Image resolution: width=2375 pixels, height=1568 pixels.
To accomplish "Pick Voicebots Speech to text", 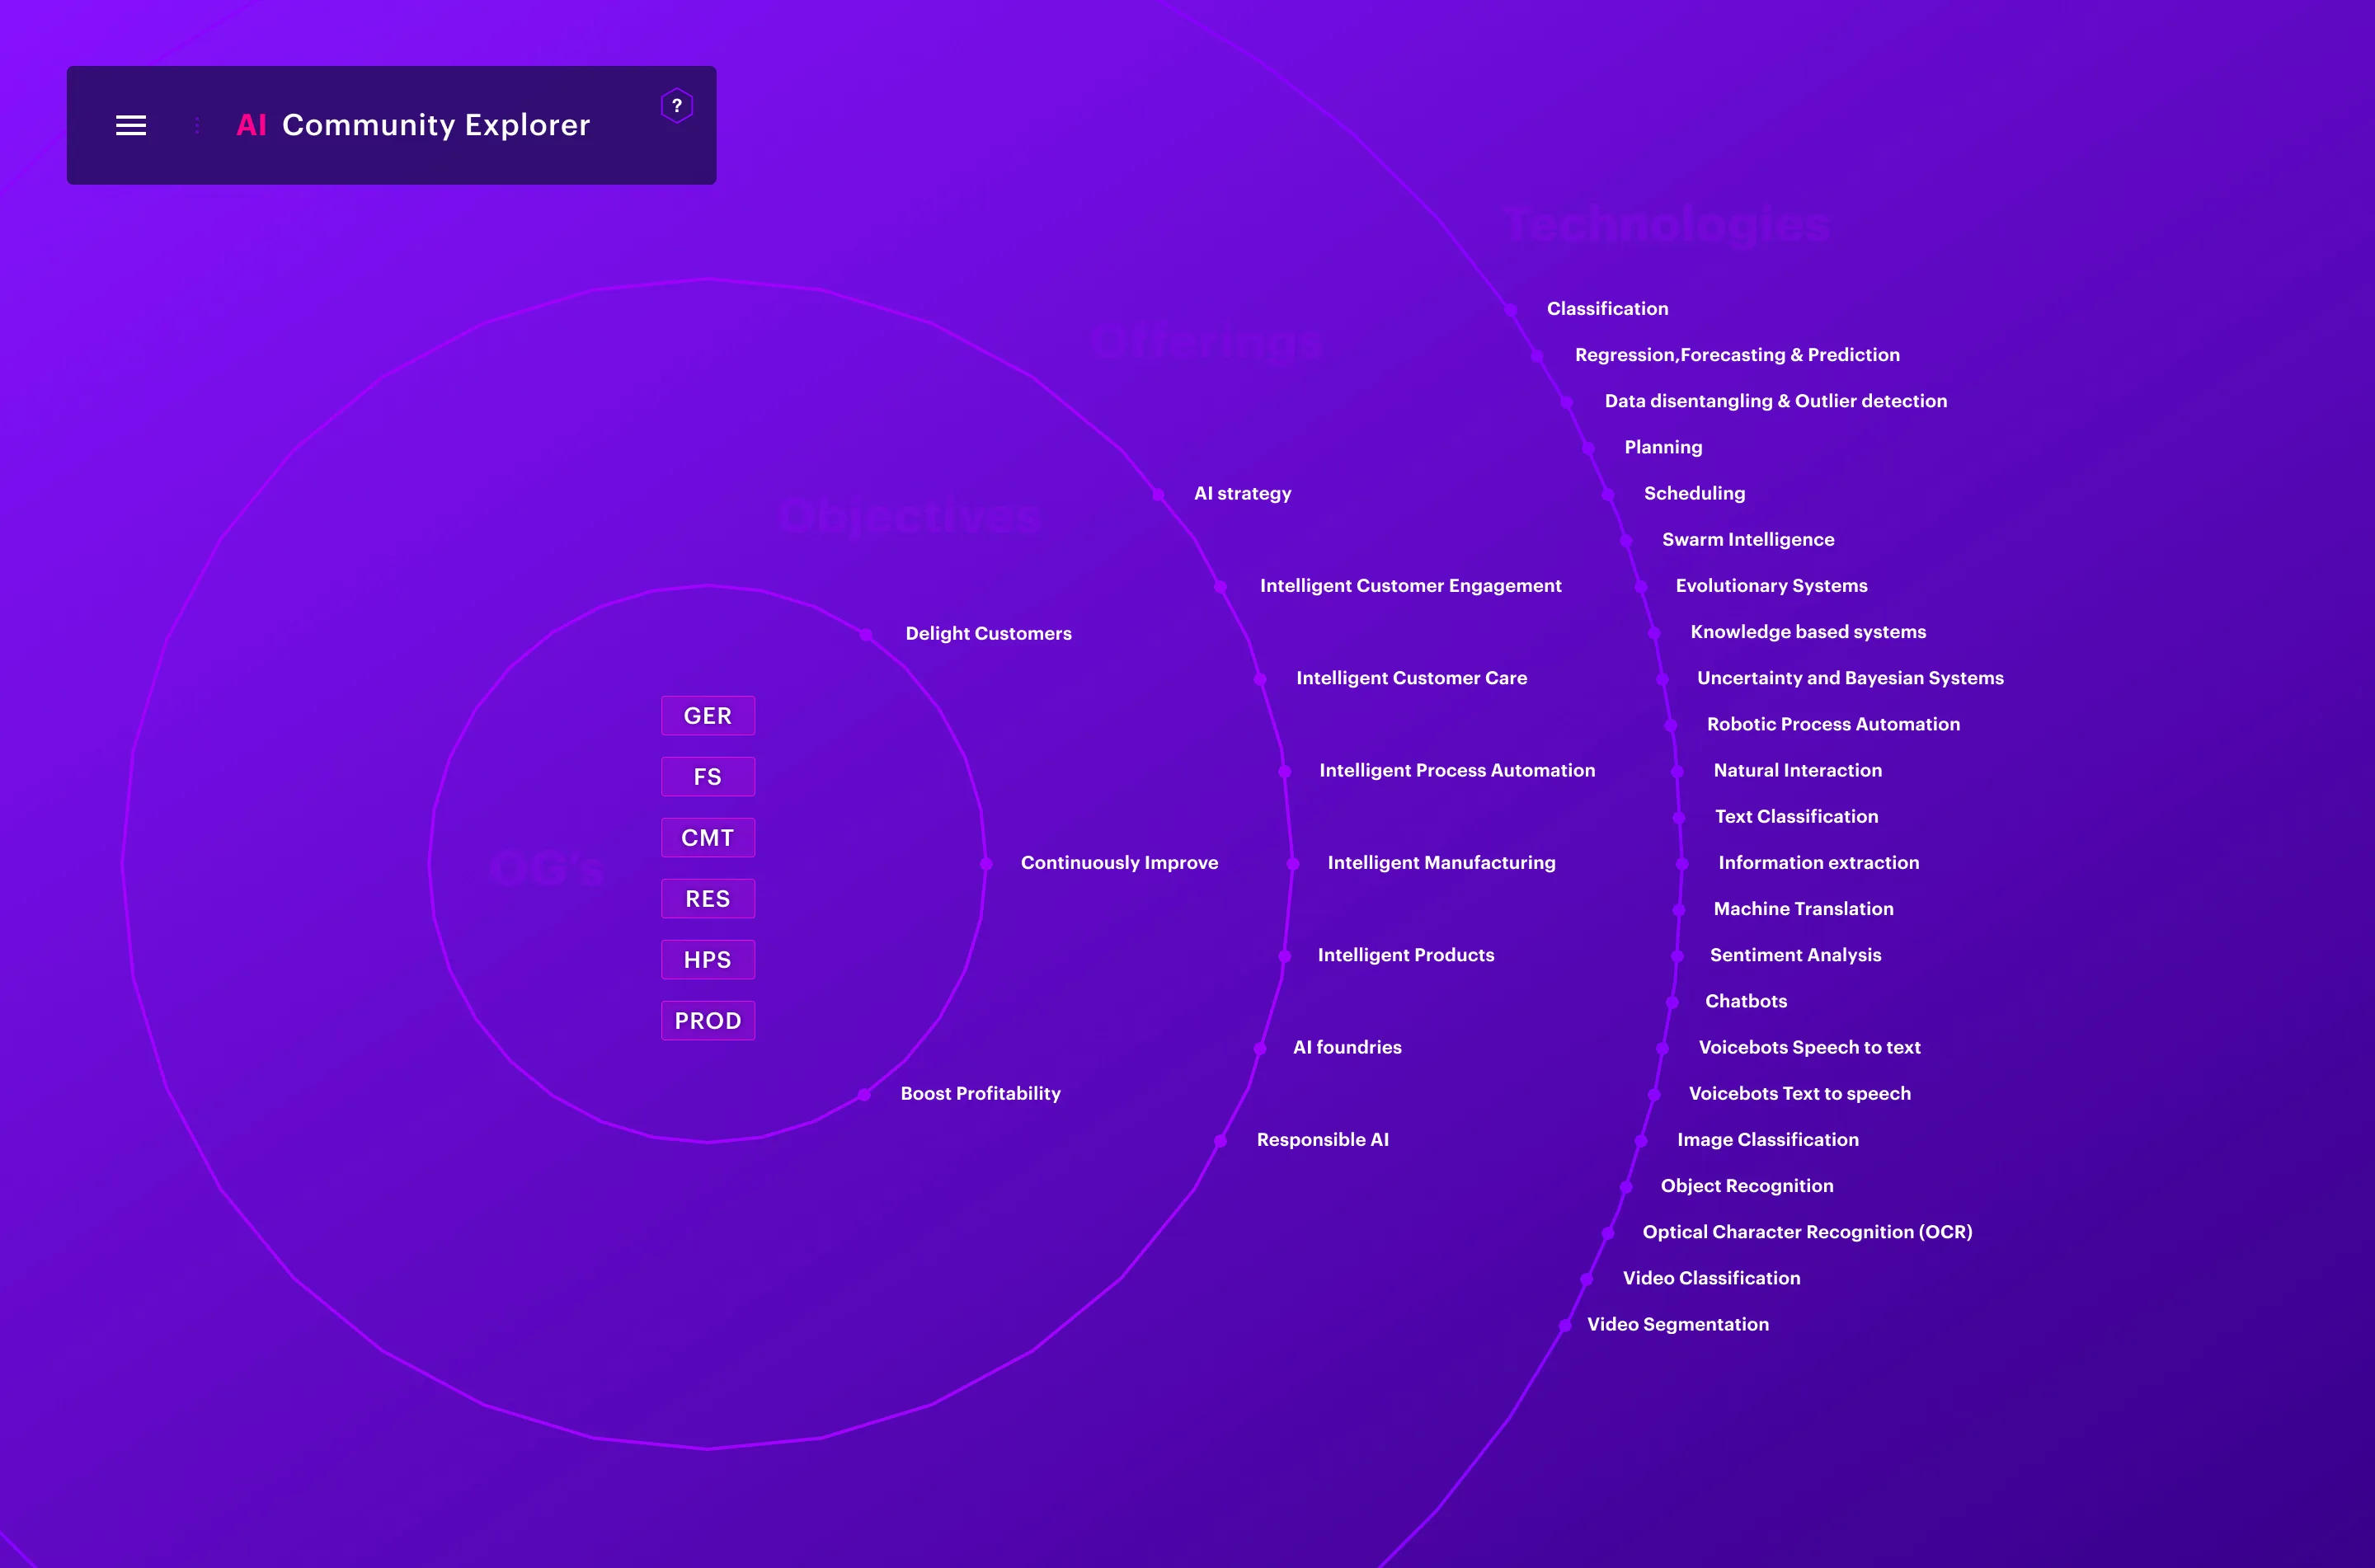I will pyautogui.click(x=1809, y=1047).
